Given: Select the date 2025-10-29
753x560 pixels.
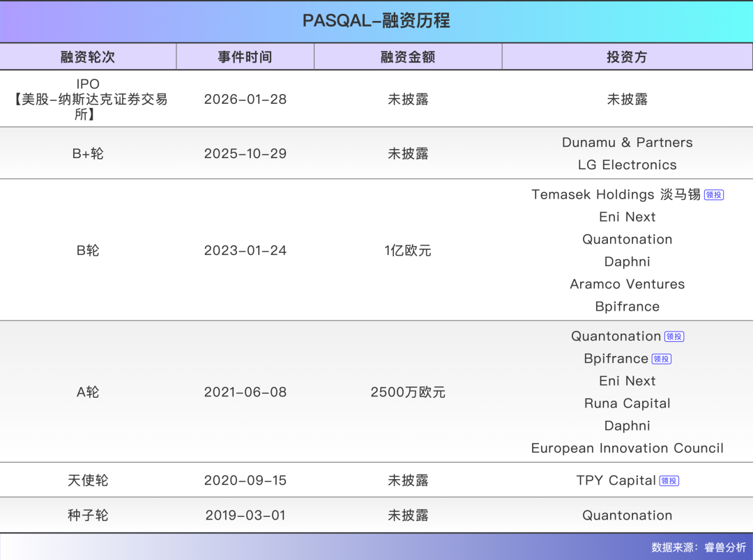Looking at the screenshot, I should point(245,153).
